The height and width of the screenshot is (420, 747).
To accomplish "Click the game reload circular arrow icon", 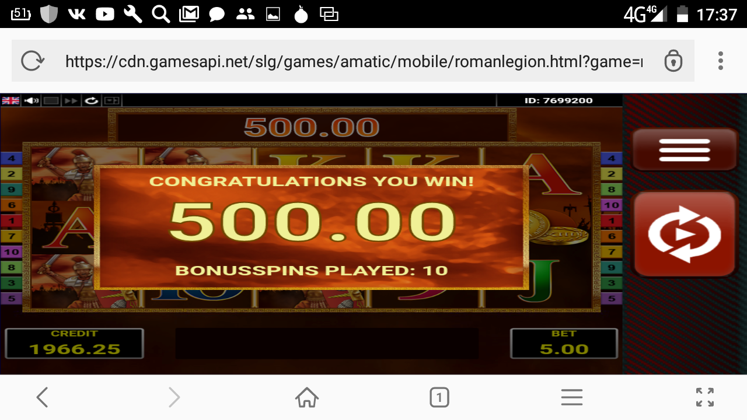I will coord(92,100).
